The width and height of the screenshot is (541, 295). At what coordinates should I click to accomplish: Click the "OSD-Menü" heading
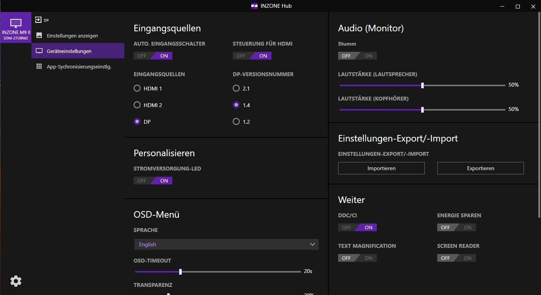point(156,215)
